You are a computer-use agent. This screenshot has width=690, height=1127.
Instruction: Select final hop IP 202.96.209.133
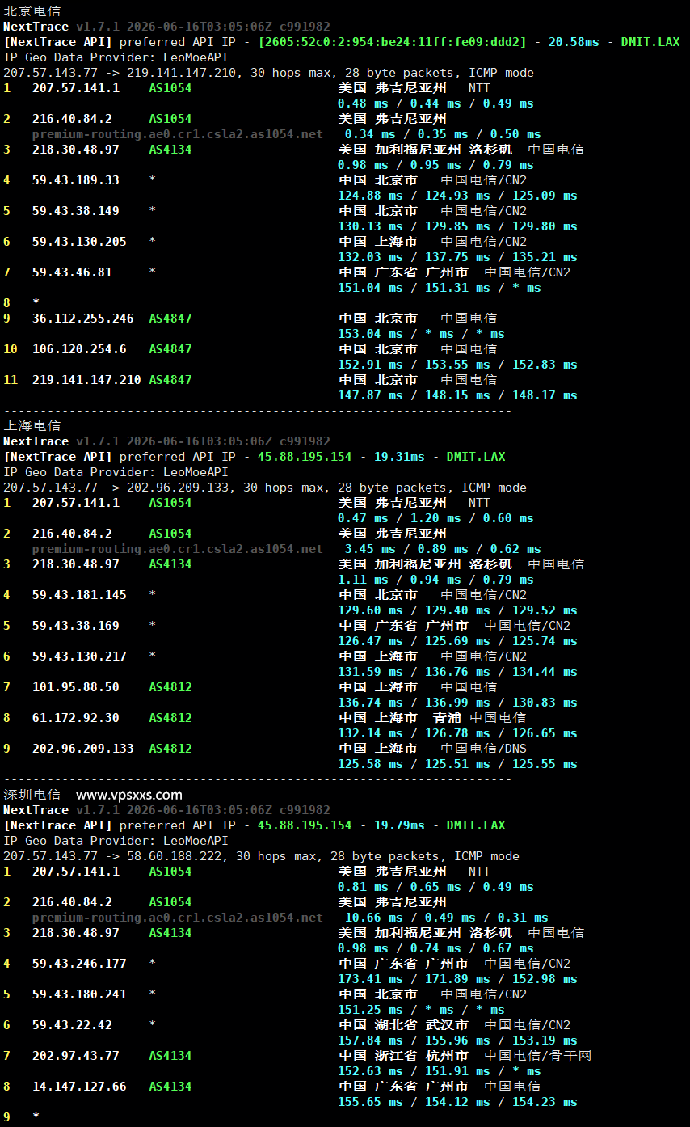click(x=83, y=749)
